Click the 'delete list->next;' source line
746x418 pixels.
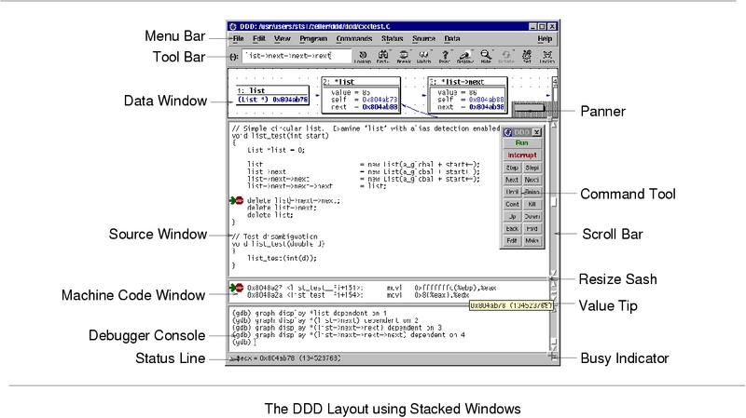pyautogui.click(x=282, y=208)
